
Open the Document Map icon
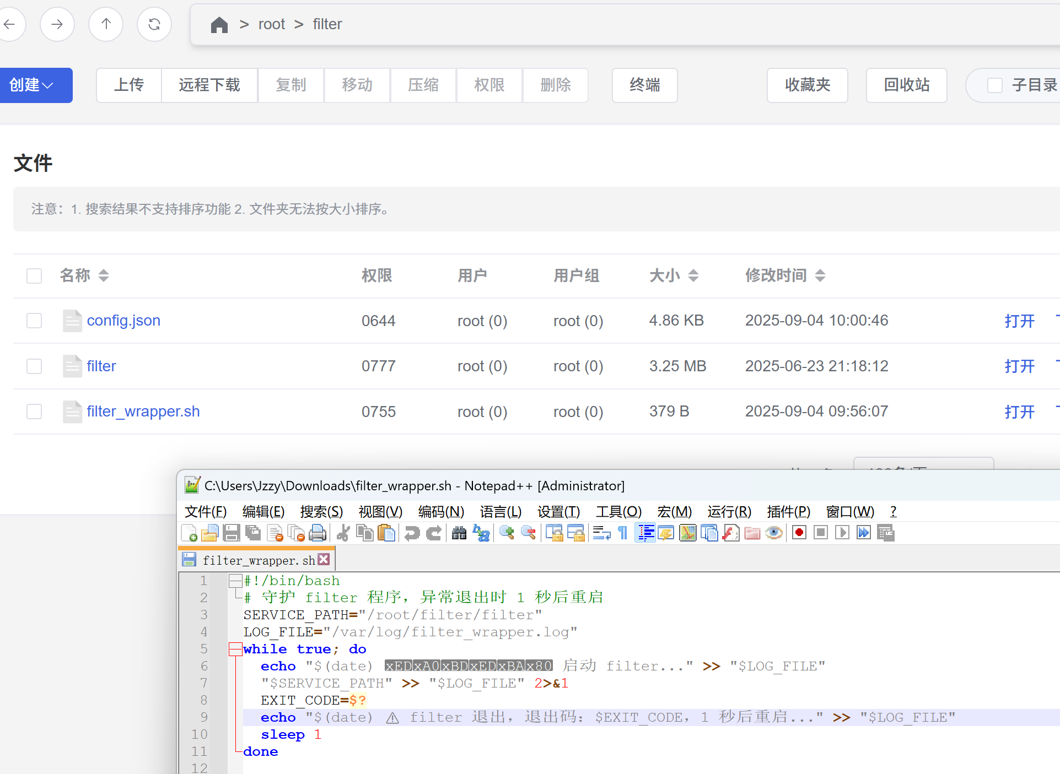point(688,533)
